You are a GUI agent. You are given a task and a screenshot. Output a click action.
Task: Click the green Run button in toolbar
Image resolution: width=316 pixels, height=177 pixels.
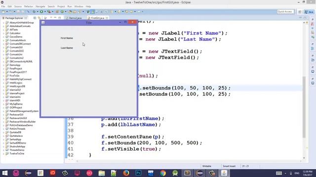(41, 12)
